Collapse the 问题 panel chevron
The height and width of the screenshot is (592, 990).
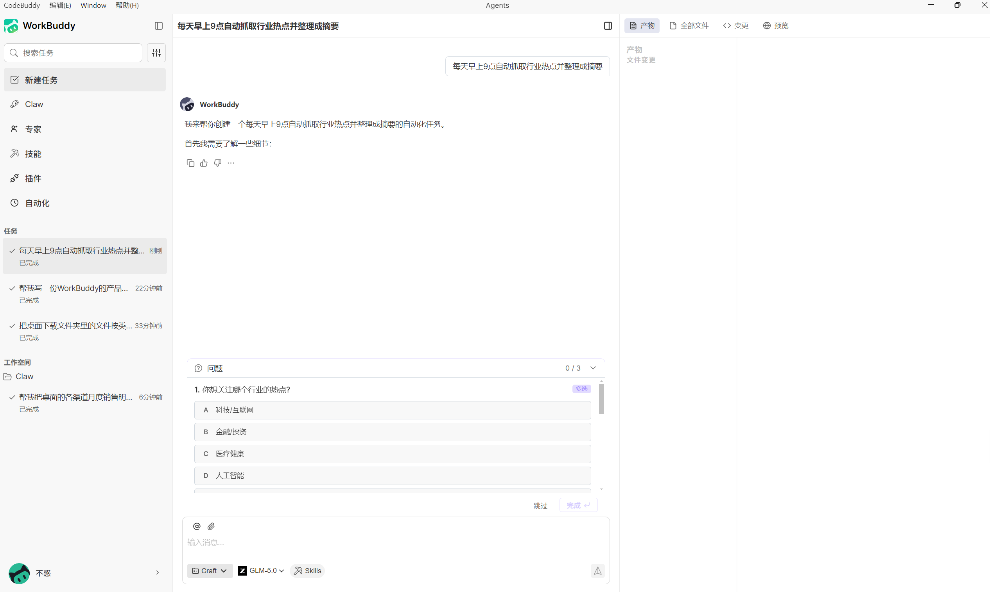point(593,368)
